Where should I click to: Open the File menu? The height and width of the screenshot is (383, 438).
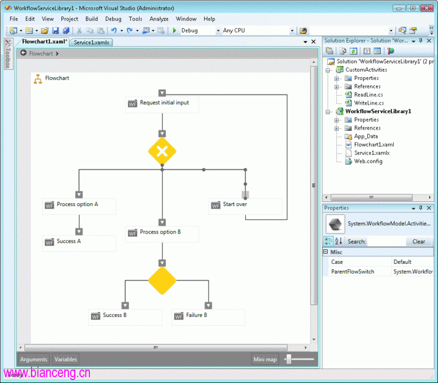[x=13, y=19]
